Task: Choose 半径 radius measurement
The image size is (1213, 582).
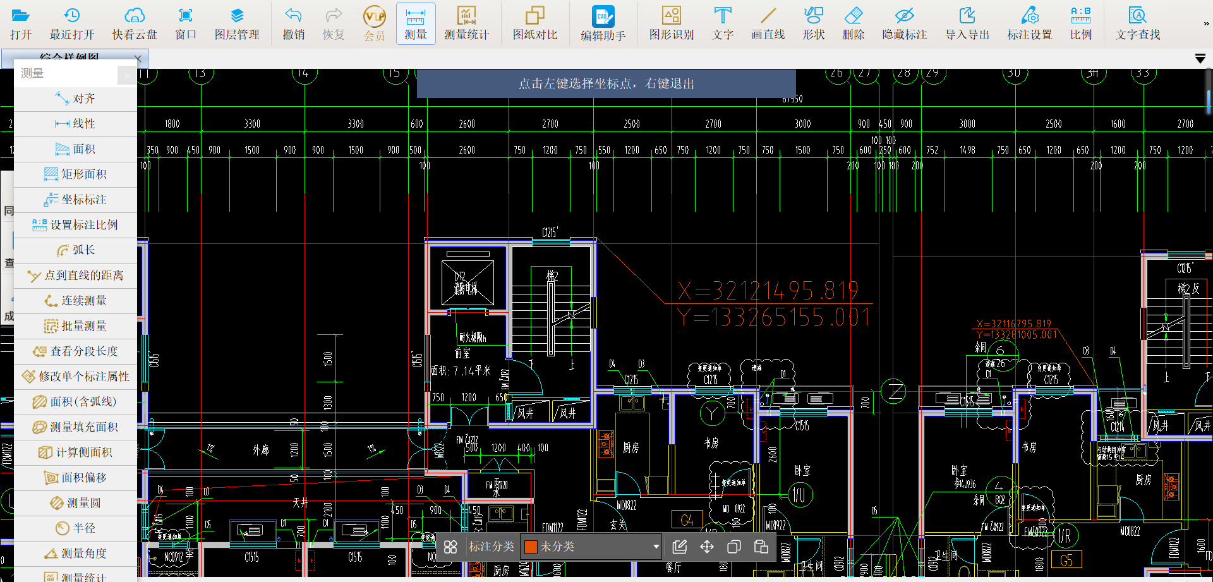Action: coord(75,528)
